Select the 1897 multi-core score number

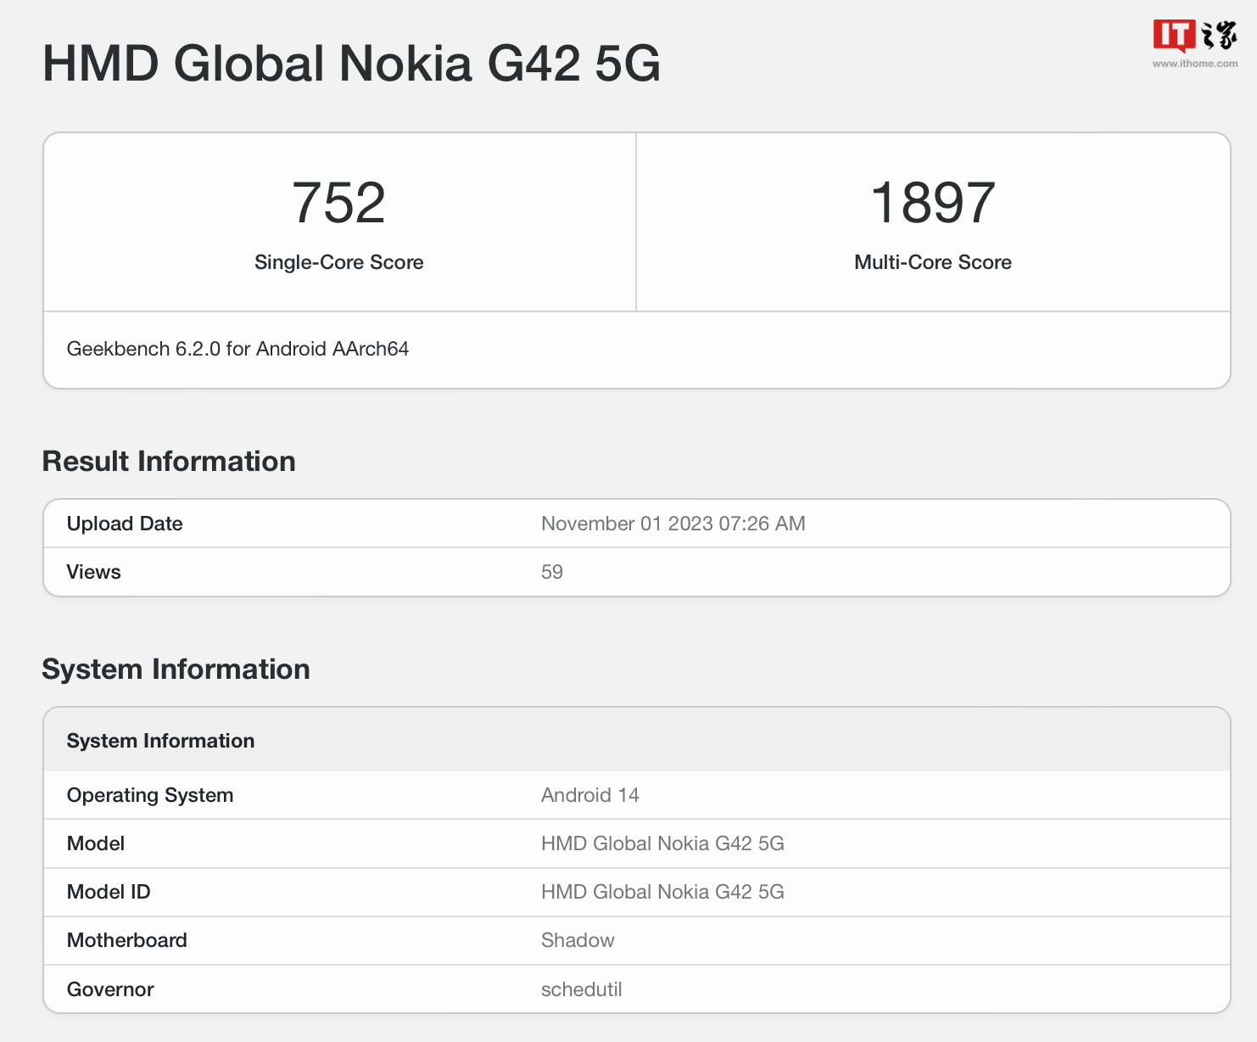click(x=932, y=204)
